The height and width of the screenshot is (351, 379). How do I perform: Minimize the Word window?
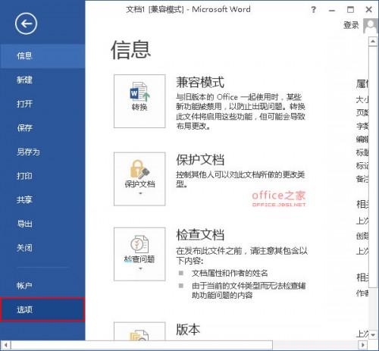coord(332,10)
